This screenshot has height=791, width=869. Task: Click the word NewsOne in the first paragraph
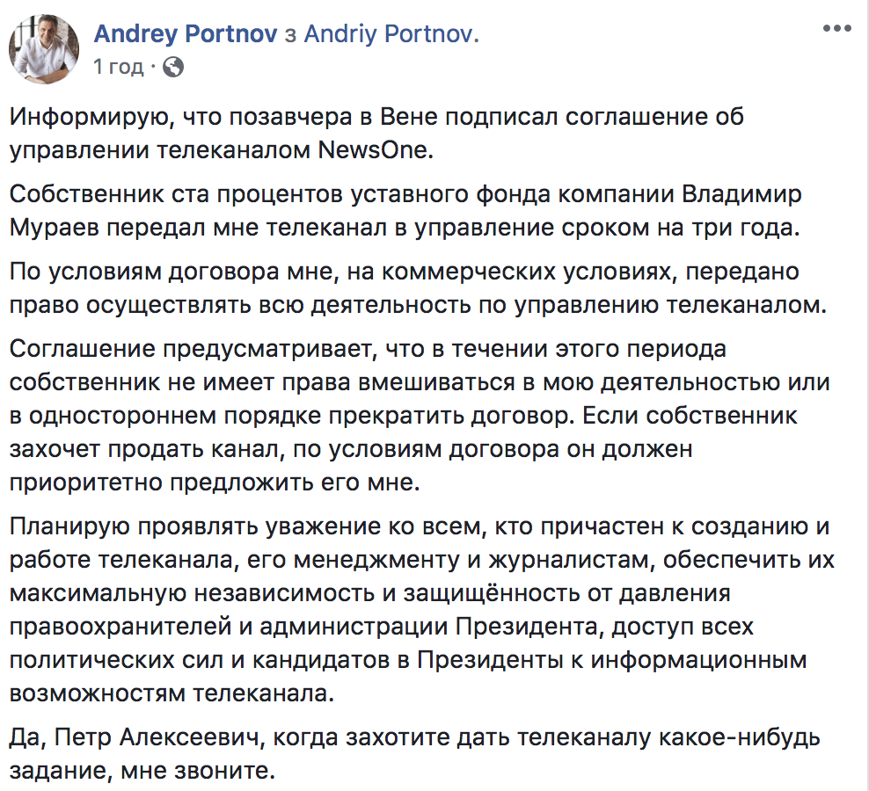coord(372,150)
